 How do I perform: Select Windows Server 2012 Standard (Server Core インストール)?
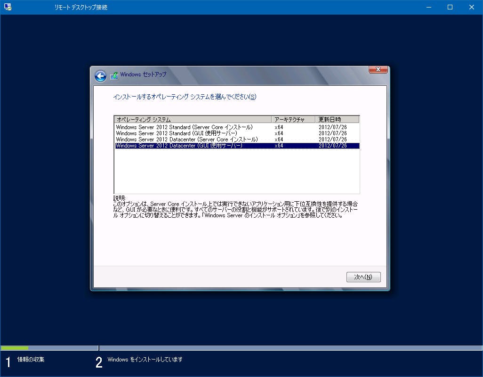coord(237,127)
